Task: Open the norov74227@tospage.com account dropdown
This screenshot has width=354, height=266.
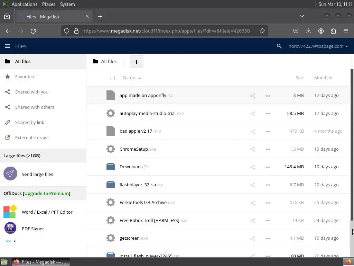Action: [318, 46]
